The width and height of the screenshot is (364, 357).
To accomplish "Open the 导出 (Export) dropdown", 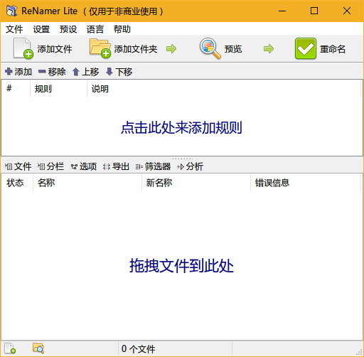I will [x=116, y=166].
